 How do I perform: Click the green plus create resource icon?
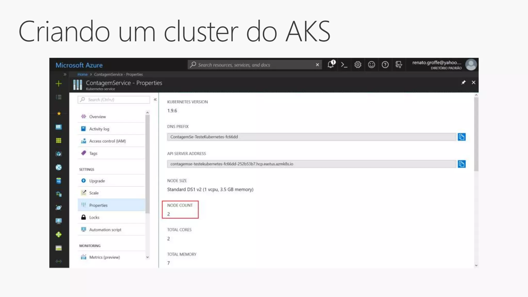(x=59, y=84)
